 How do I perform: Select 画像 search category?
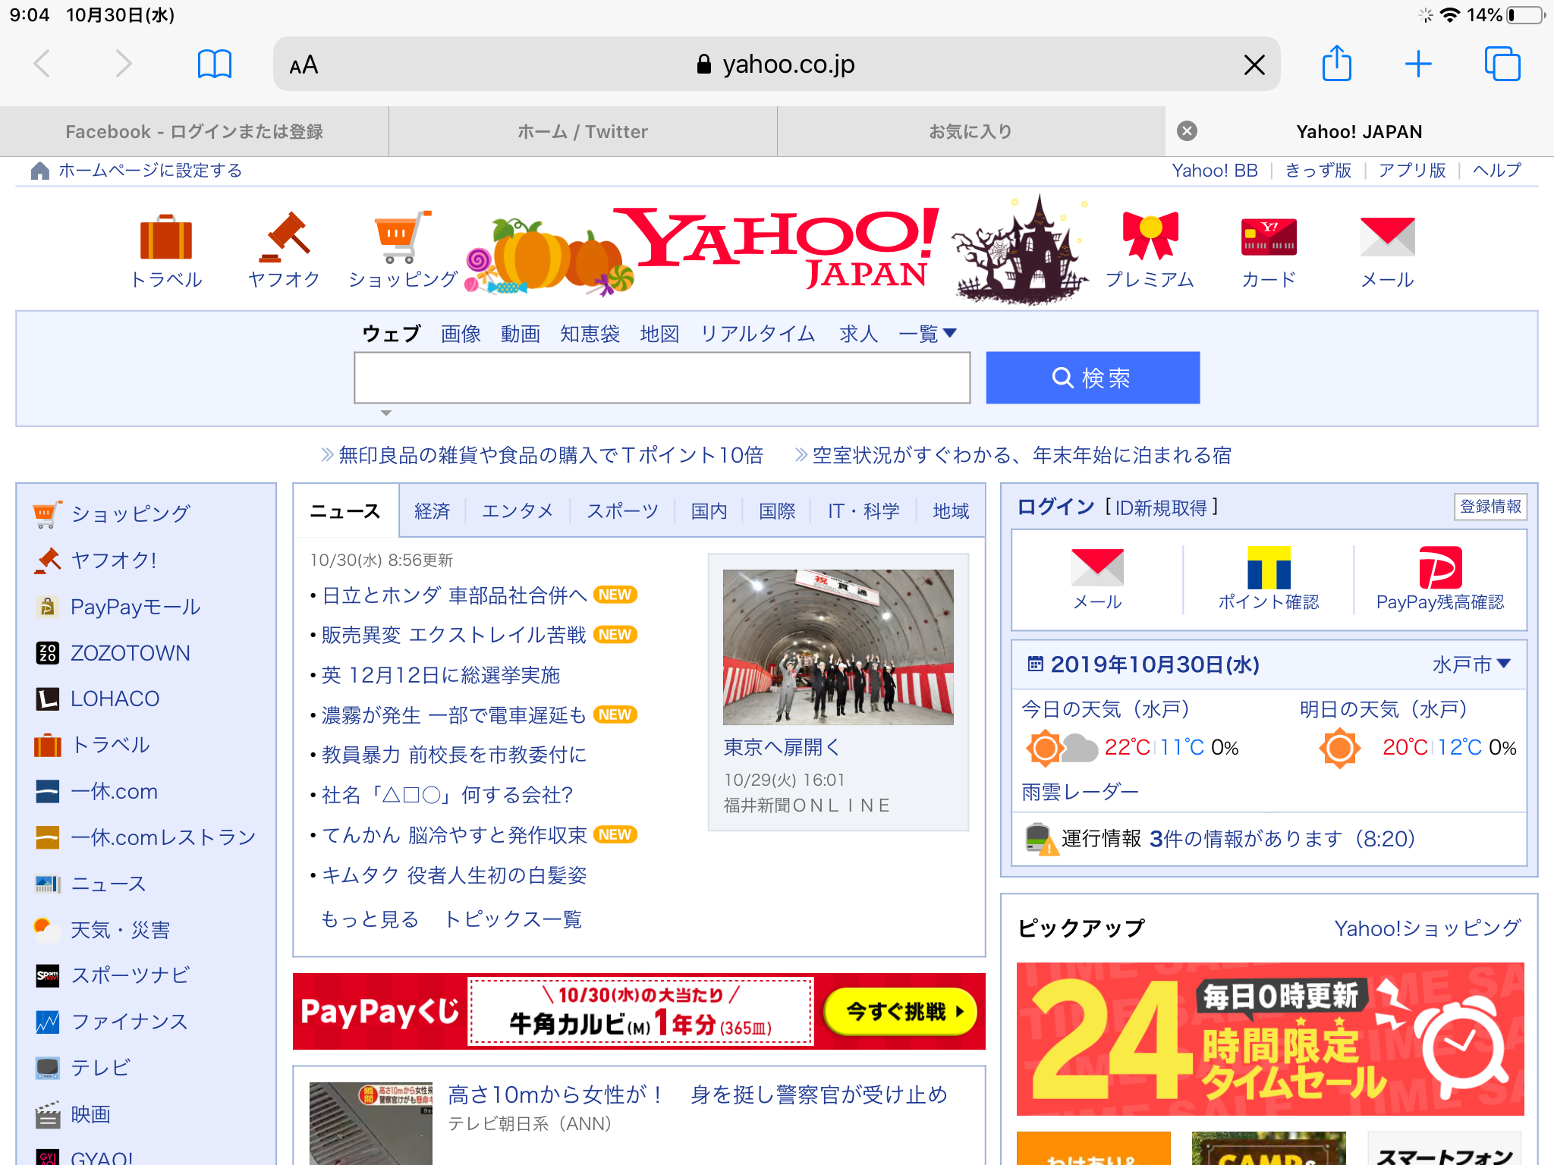[x=461, y=334]
